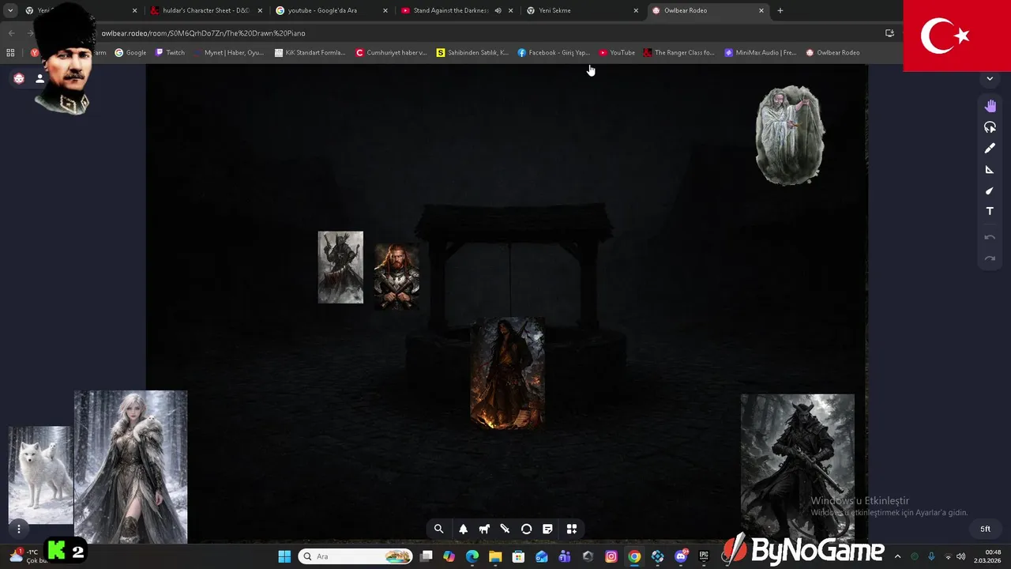1011x569 pixels.
Task: Open the extensions grid icon in dock
Action: [x=572, y=529]
